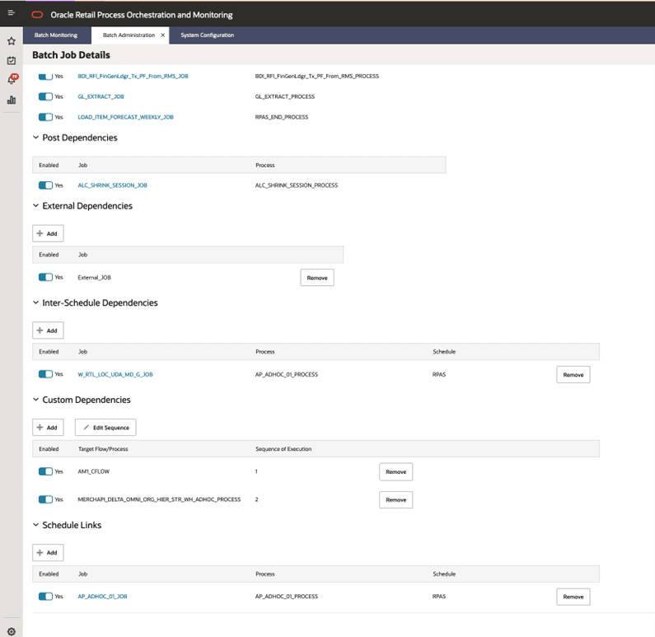Click BDI_RFI_FinGenLdgr_Tx_PF_From_RMS_PROCESS cell

click(x=317, y=76)
